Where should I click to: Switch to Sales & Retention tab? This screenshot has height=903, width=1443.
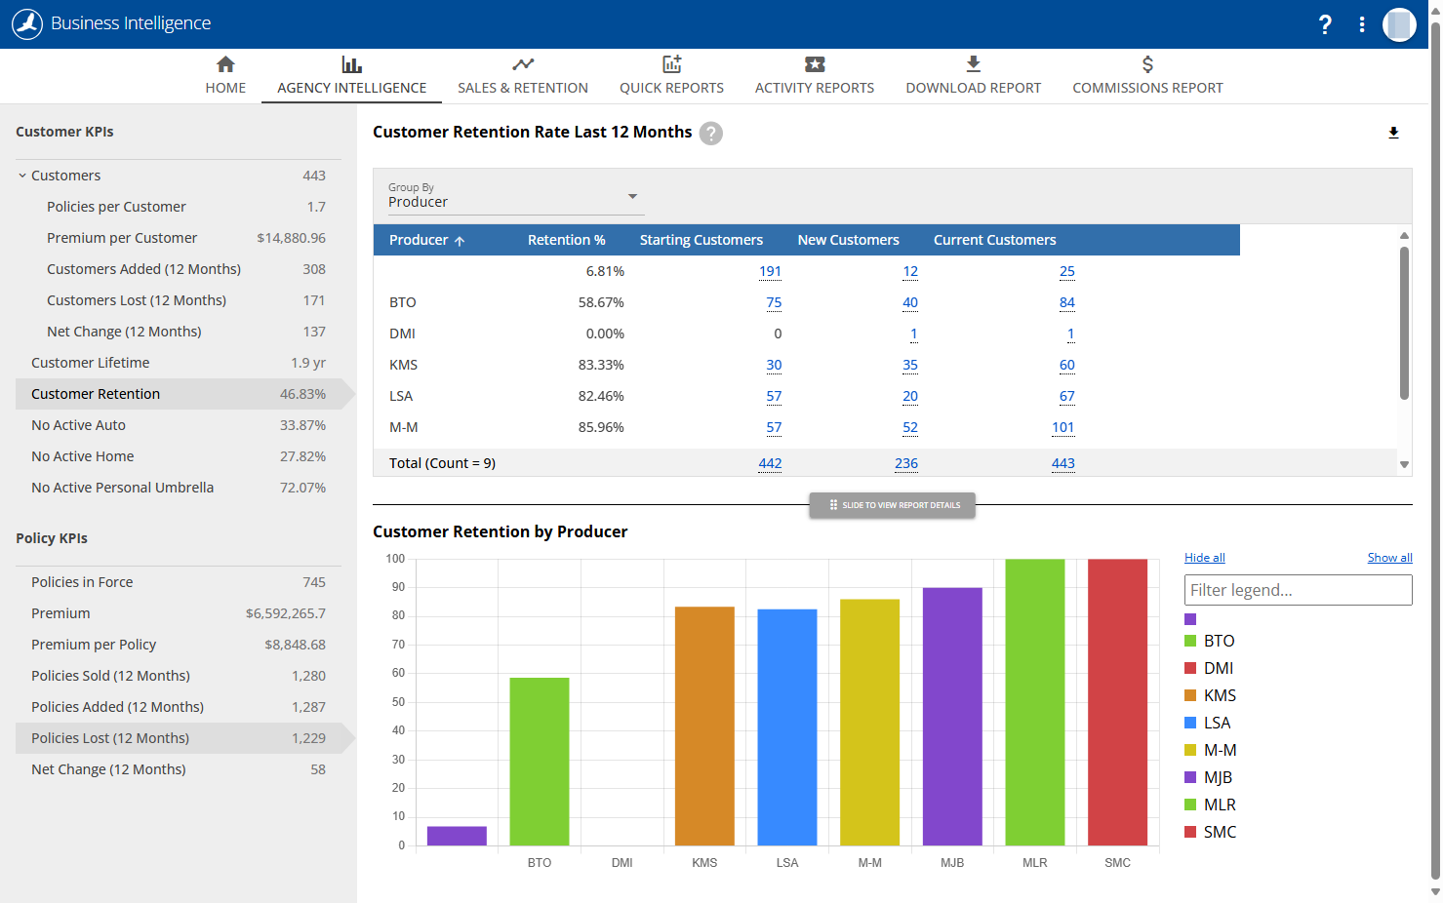[523, 76]
